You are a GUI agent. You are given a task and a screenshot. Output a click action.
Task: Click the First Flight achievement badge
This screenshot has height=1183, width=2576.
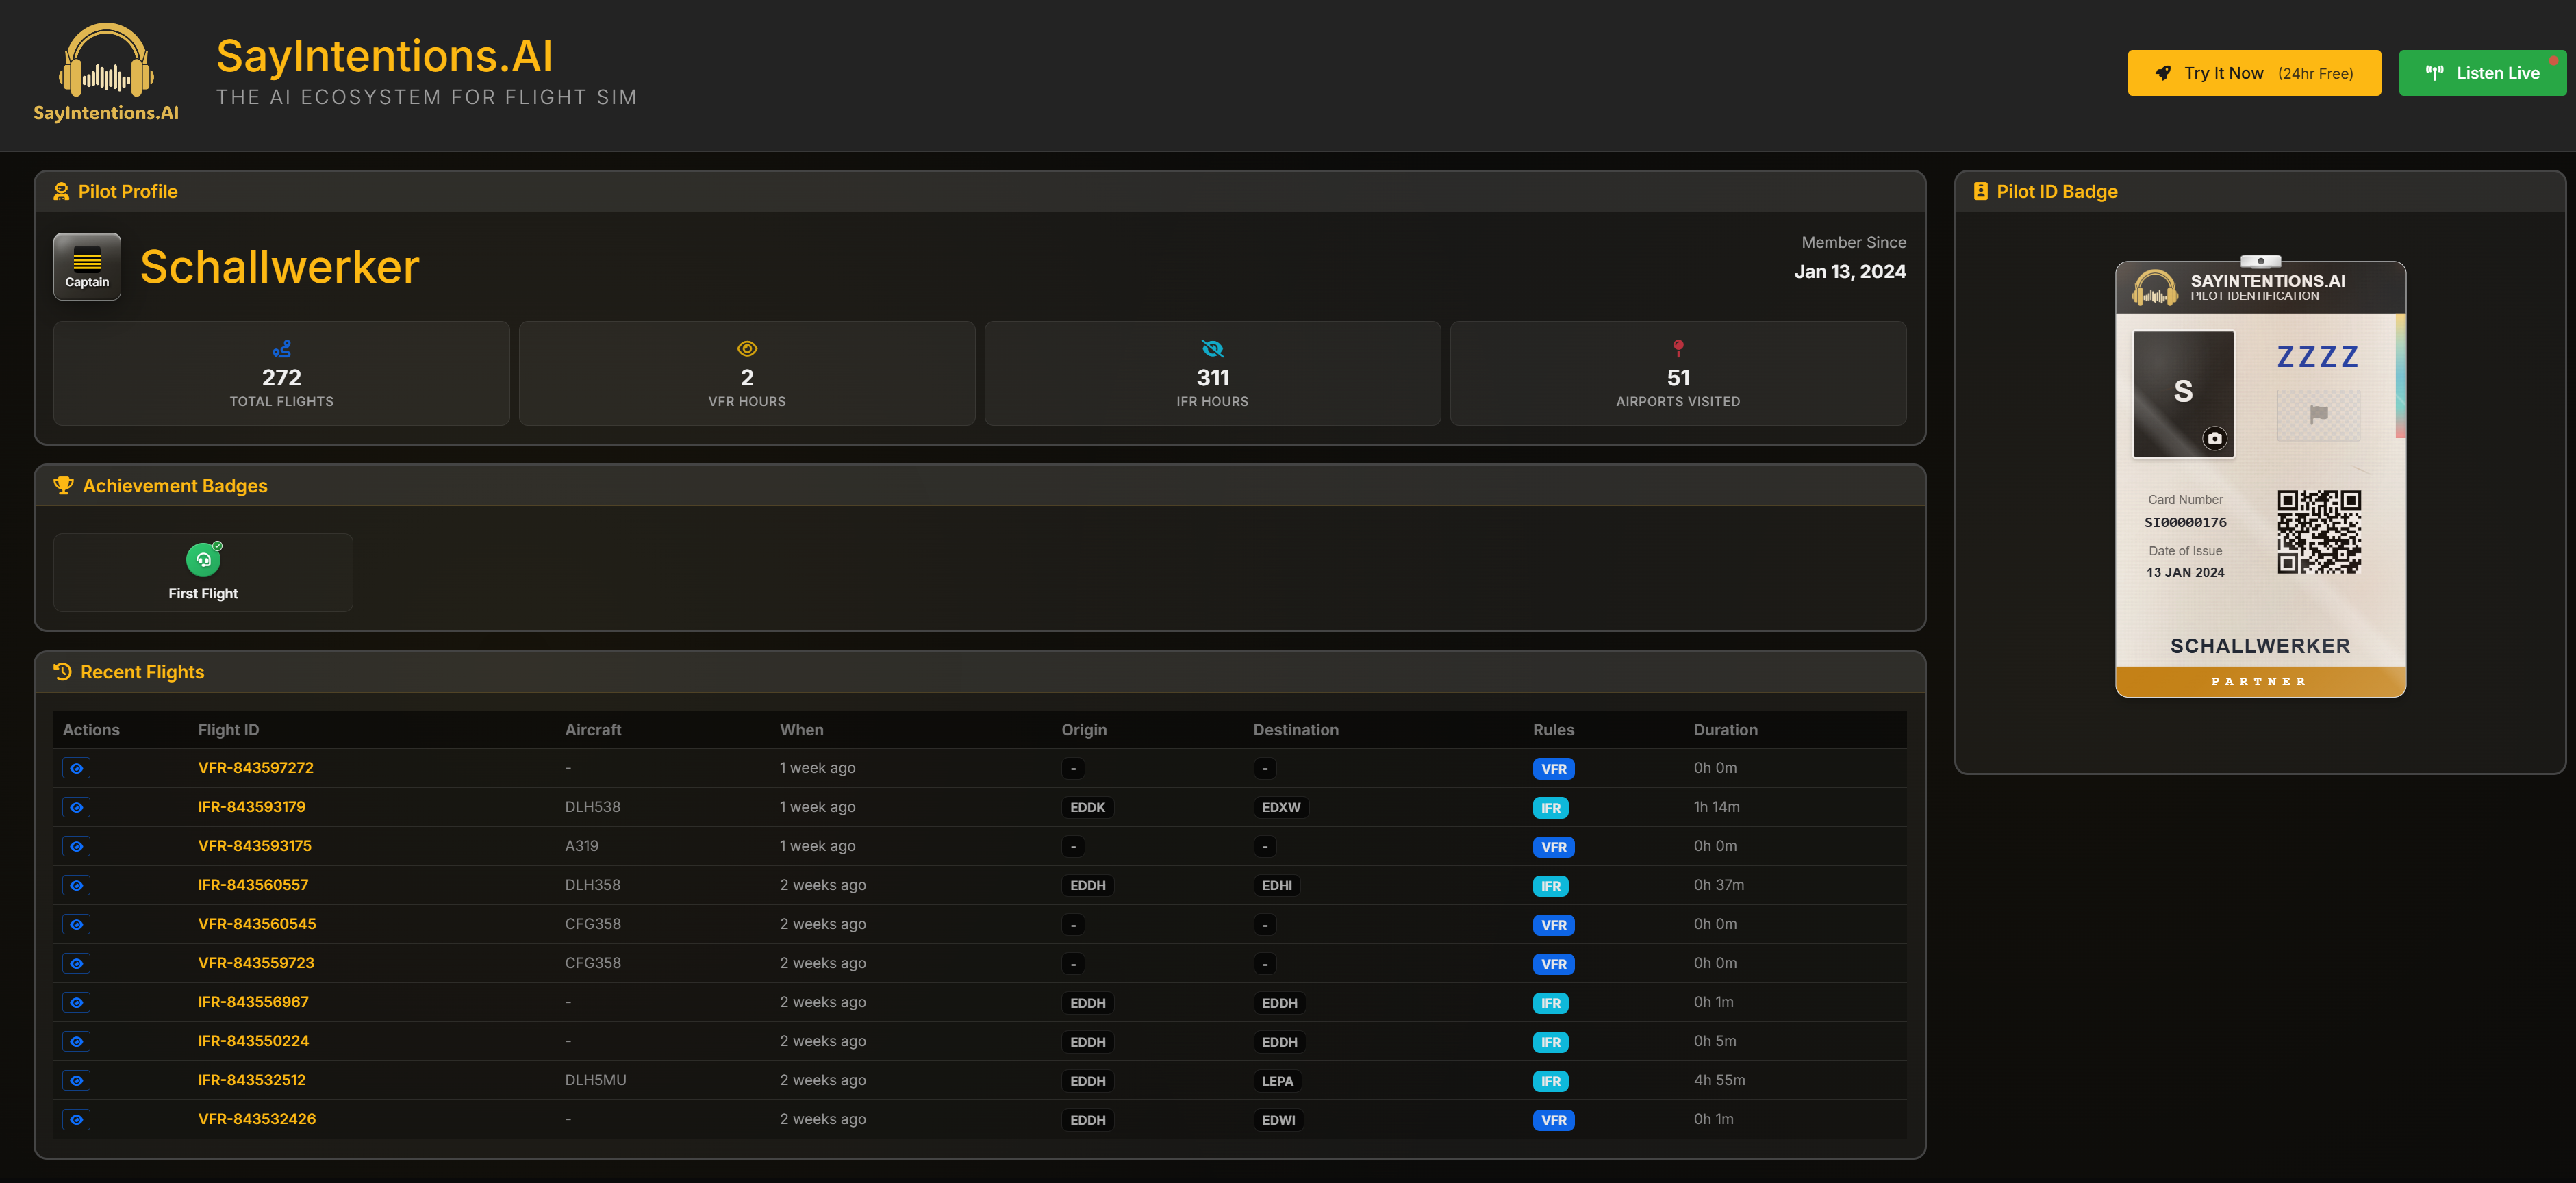point(203,572)
